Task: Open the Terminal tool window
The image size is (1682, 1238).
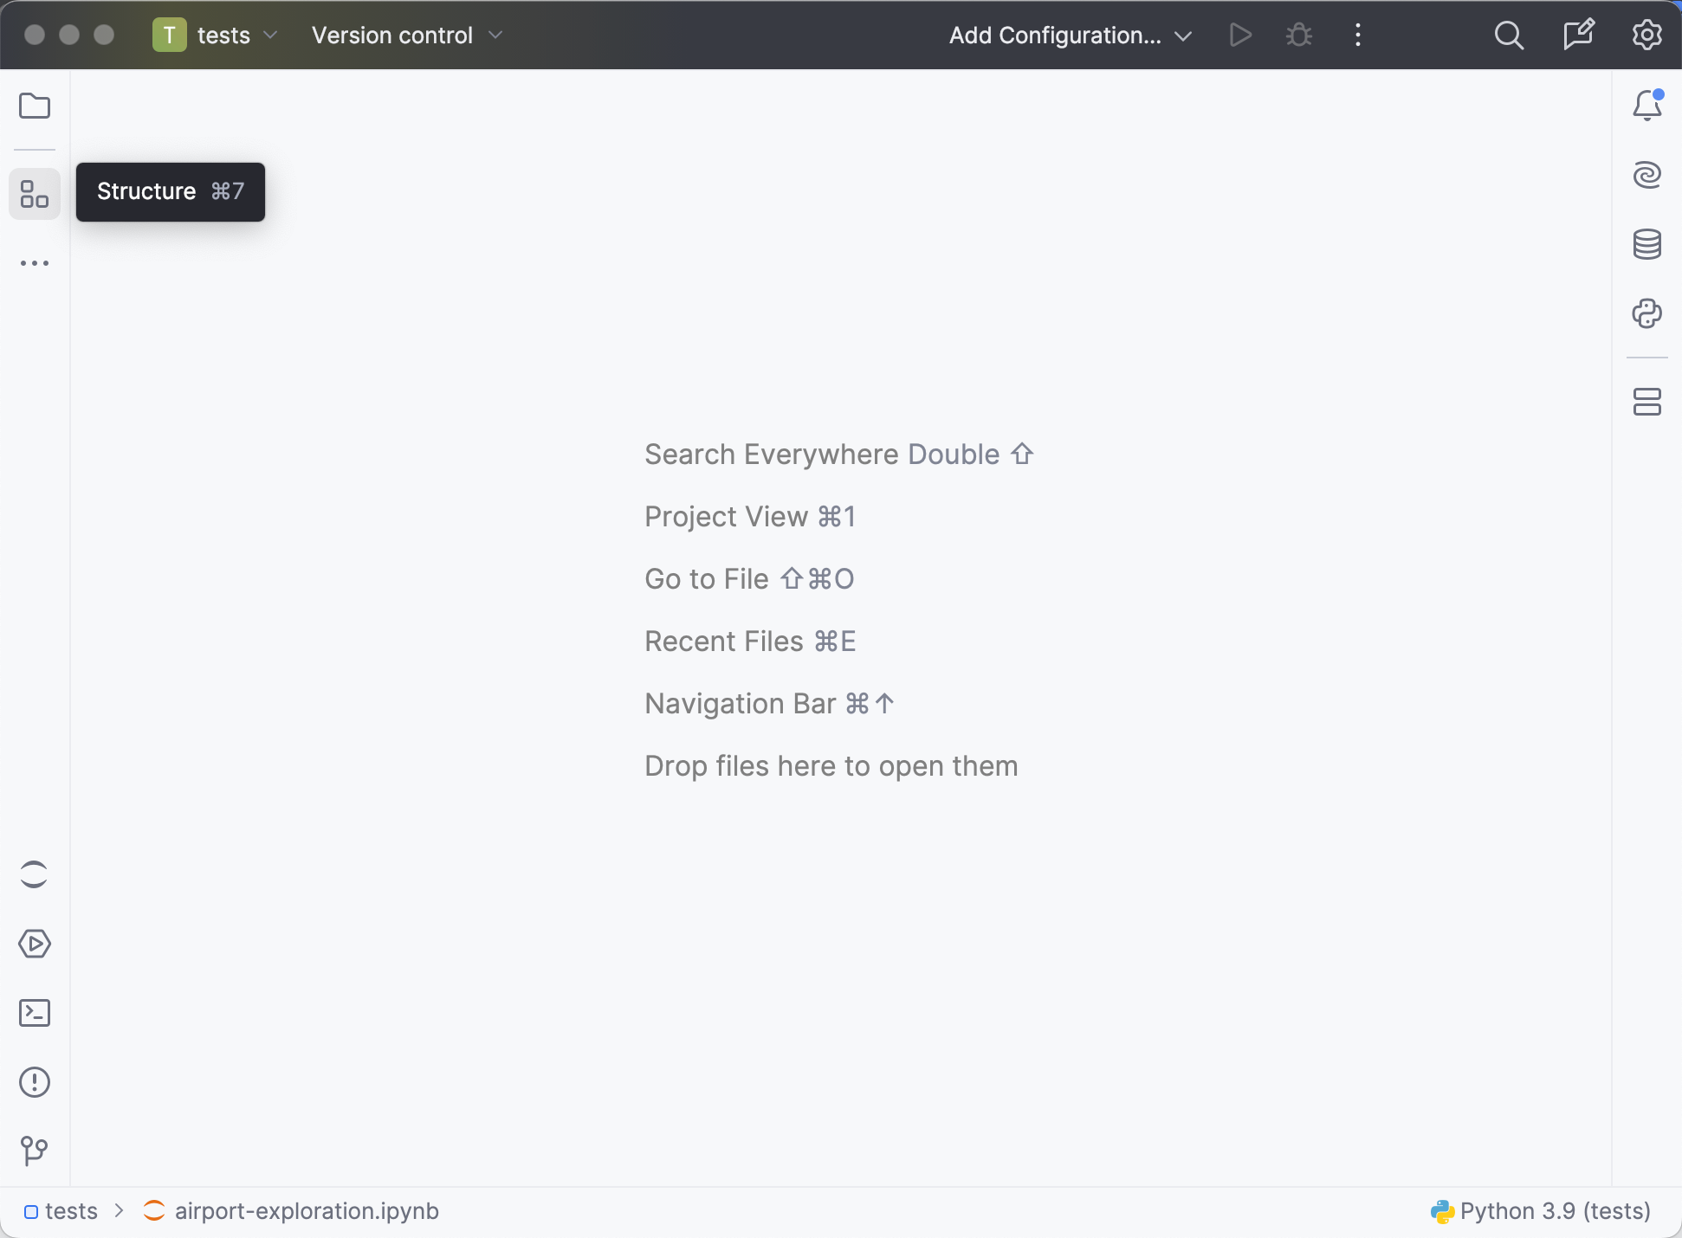Action: (35, 1013)
